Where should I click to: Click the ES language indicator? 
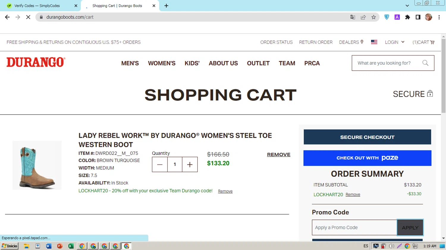(366, 246)
